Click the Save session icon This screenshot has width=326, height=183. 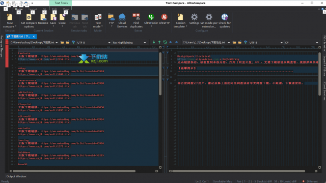pyautogui.click(x=53, y=17)
